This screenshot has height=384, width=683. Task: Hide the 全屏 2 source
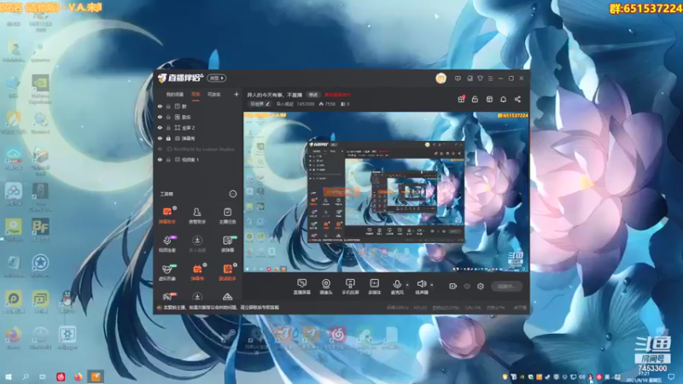click(x=160, y=127)
